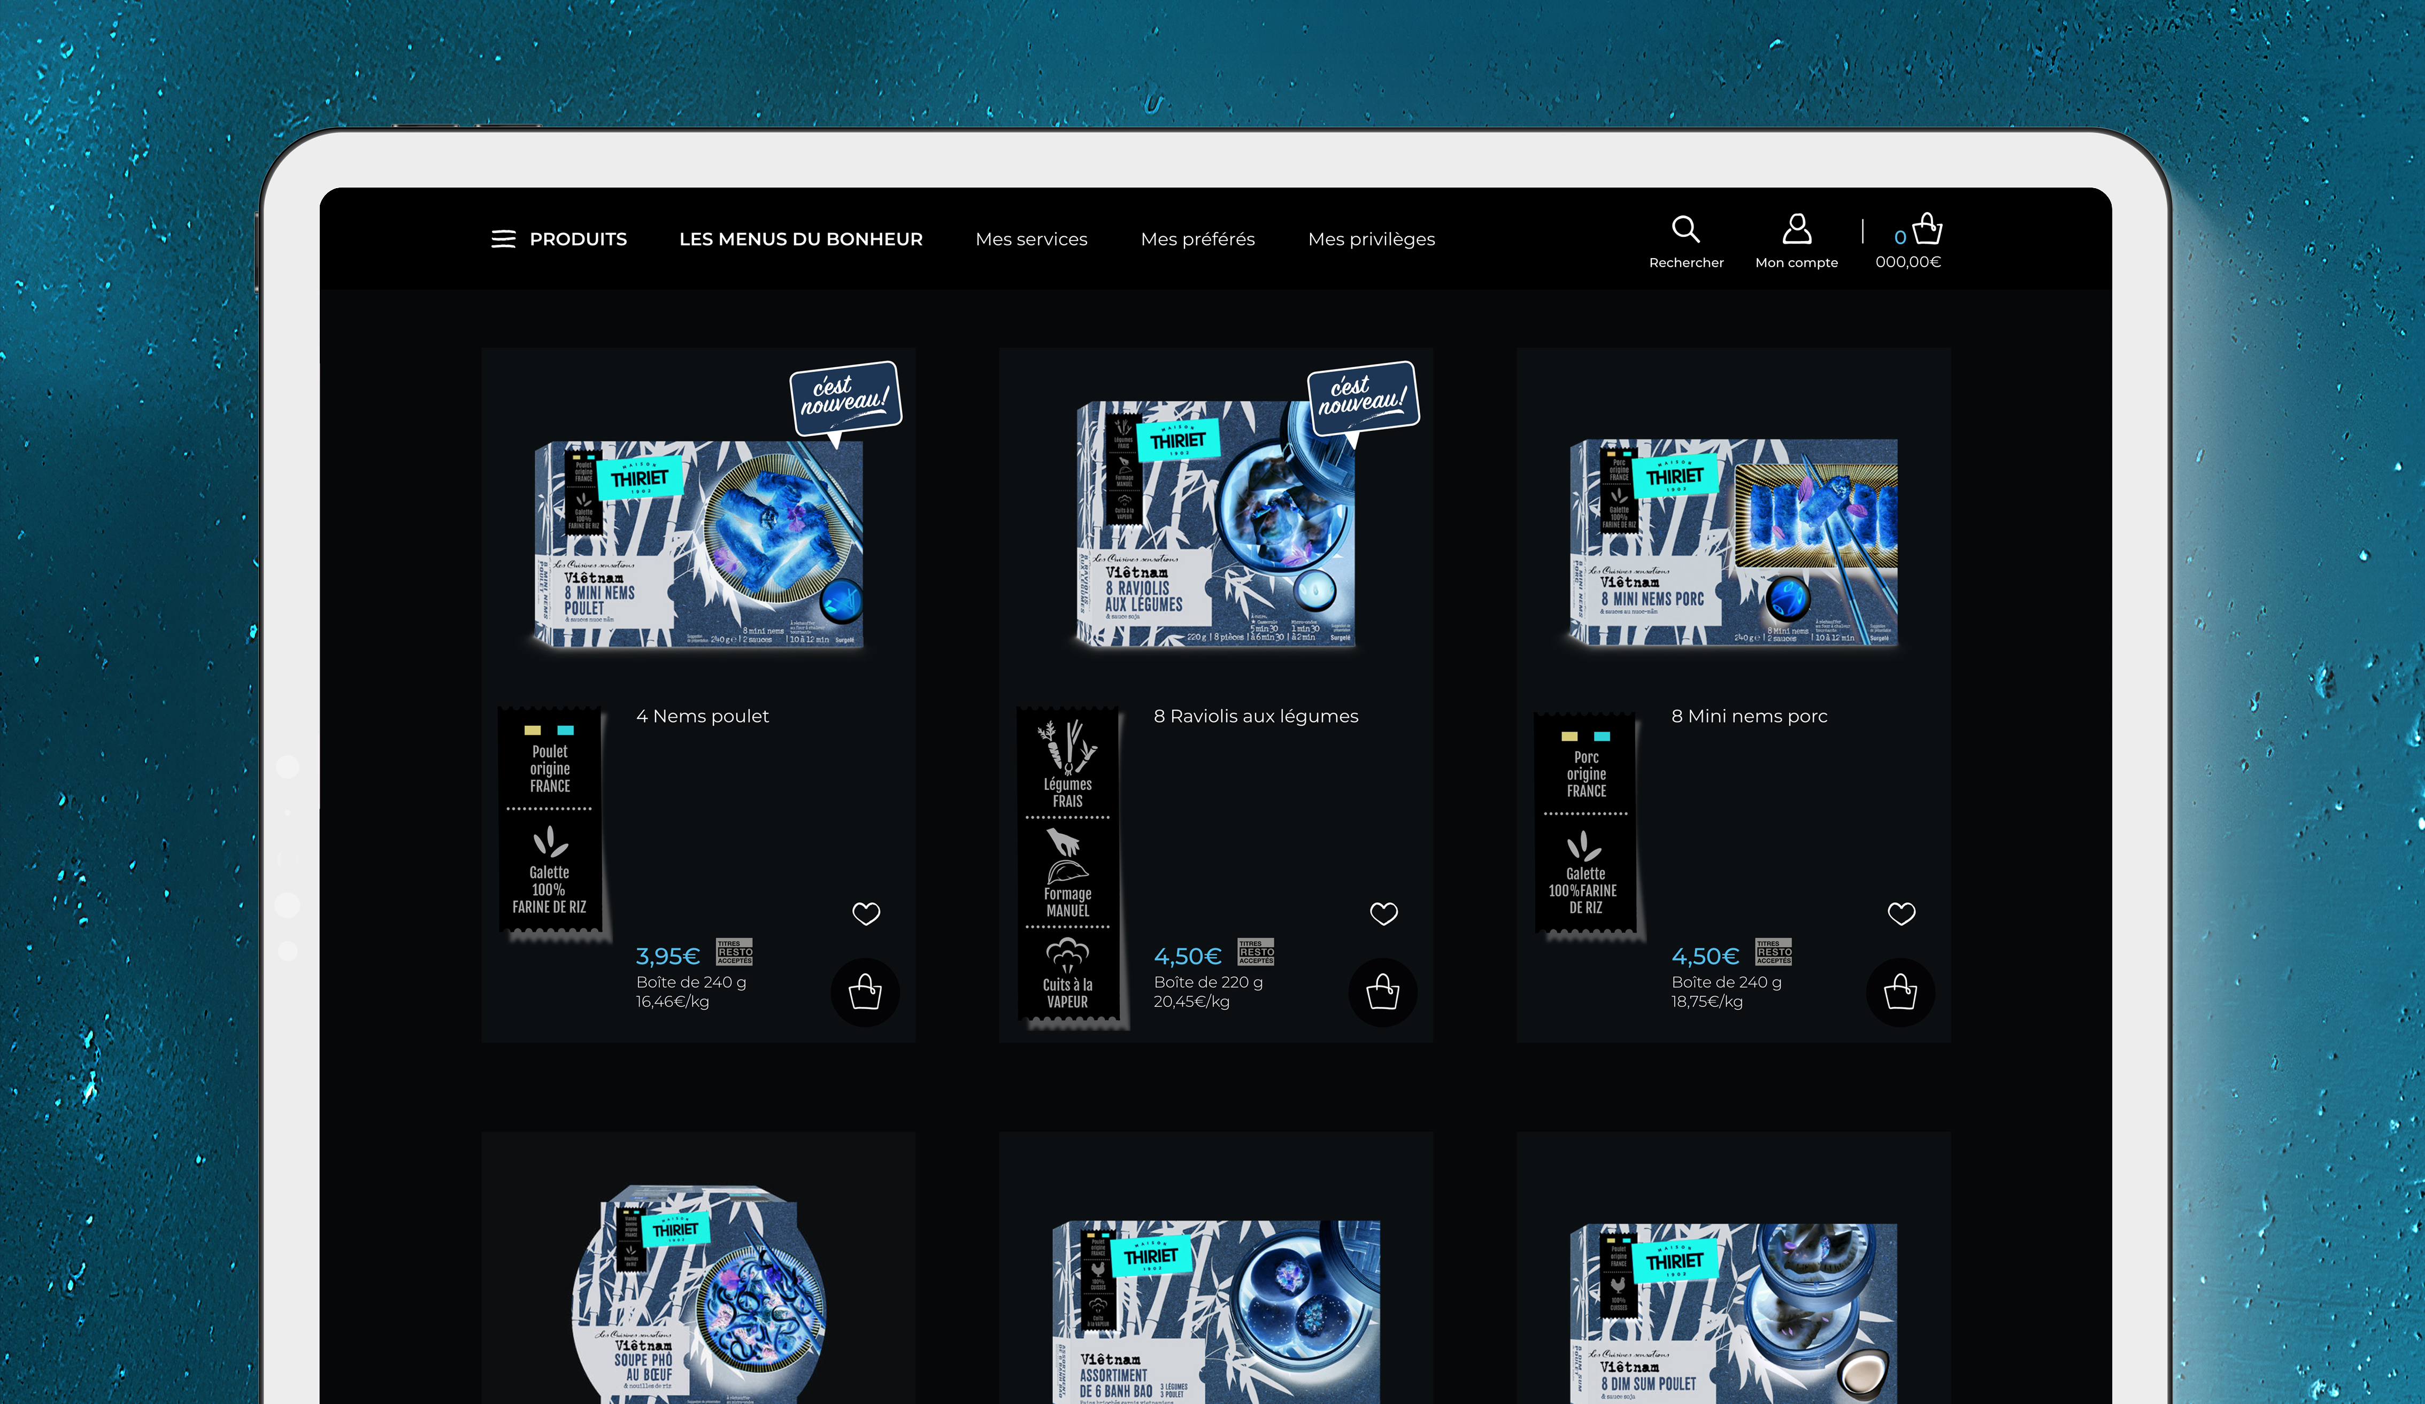Screen dimensions: 2425x1404
Task: Open the 4 Nems poulet product title
Action: 703,716
